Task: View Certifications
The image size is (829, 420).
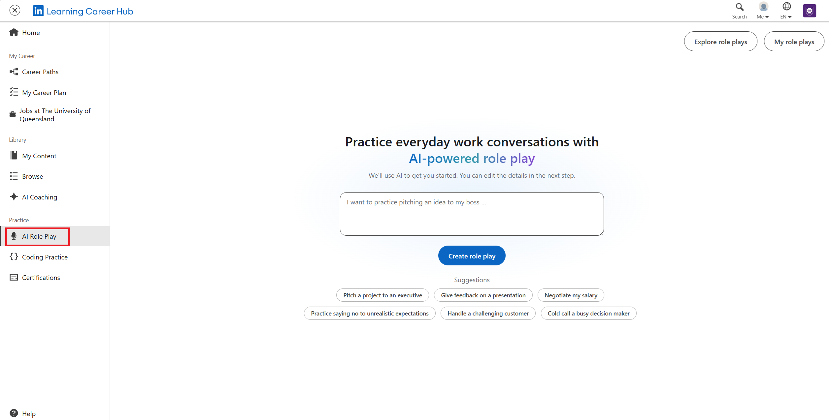Action: (x=41, y=277)
